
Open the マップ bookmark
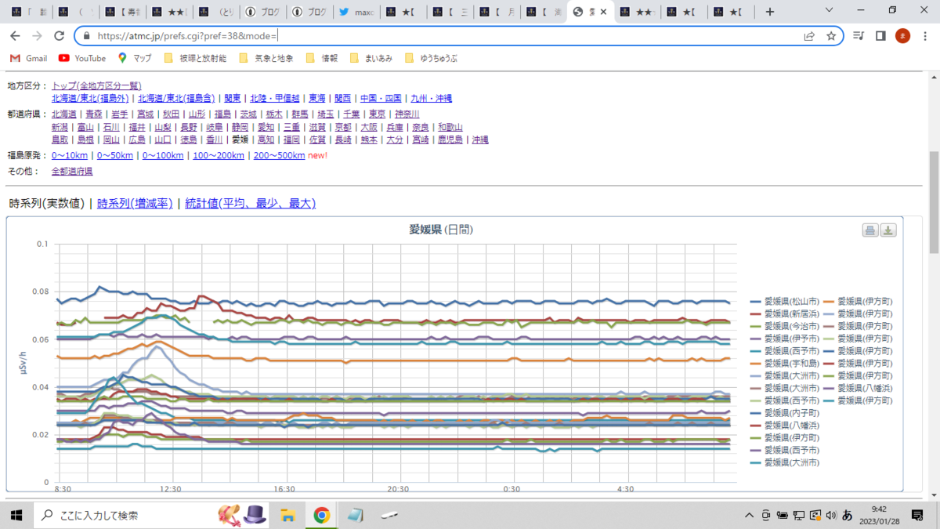(135, 58)
